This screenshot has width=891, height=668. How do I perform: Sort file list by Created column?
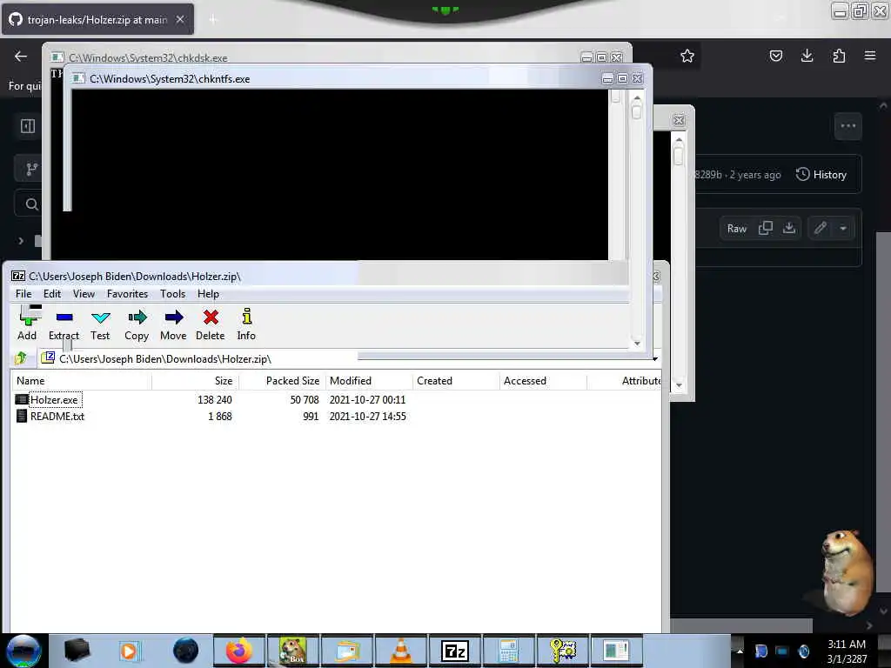tap(456, 381)
